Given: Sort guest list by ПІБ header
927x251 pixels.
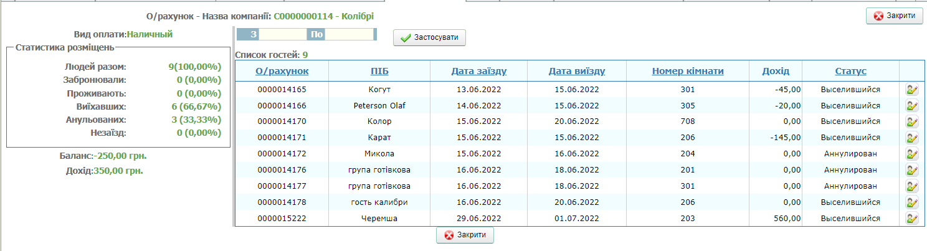Looking at the screenshot, I should pyautogui.click(x=379, y=71).
